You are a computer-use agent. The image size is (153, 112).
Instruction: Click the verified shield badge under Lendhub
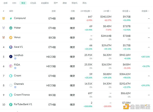coord(15,58)
